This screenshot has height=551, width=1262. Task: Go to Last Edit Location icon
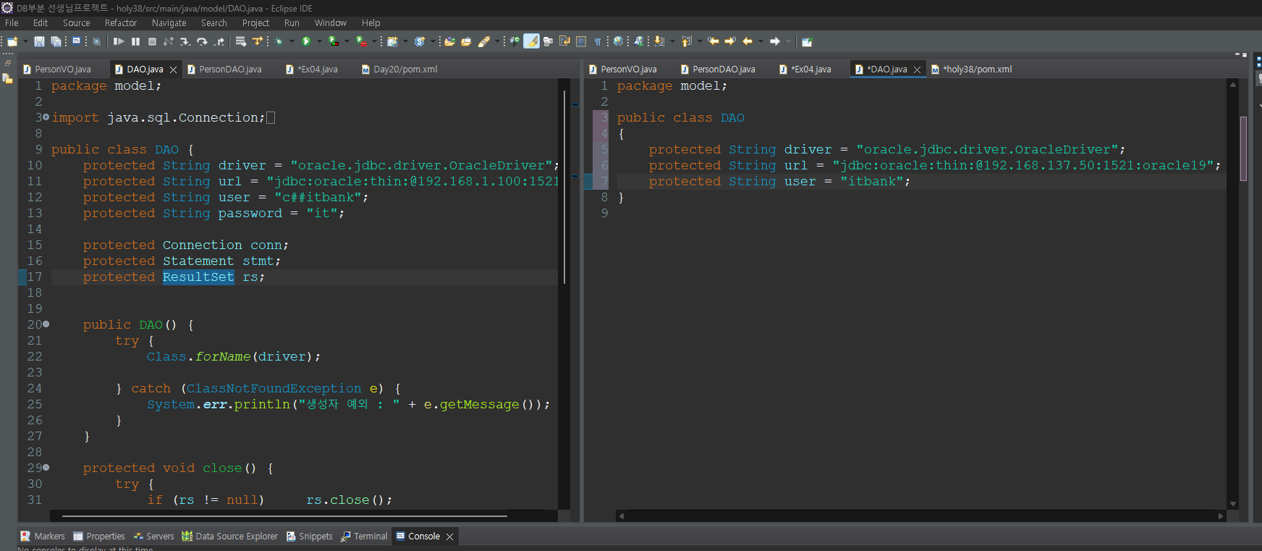pyautogui.click(x=713, y=41)
